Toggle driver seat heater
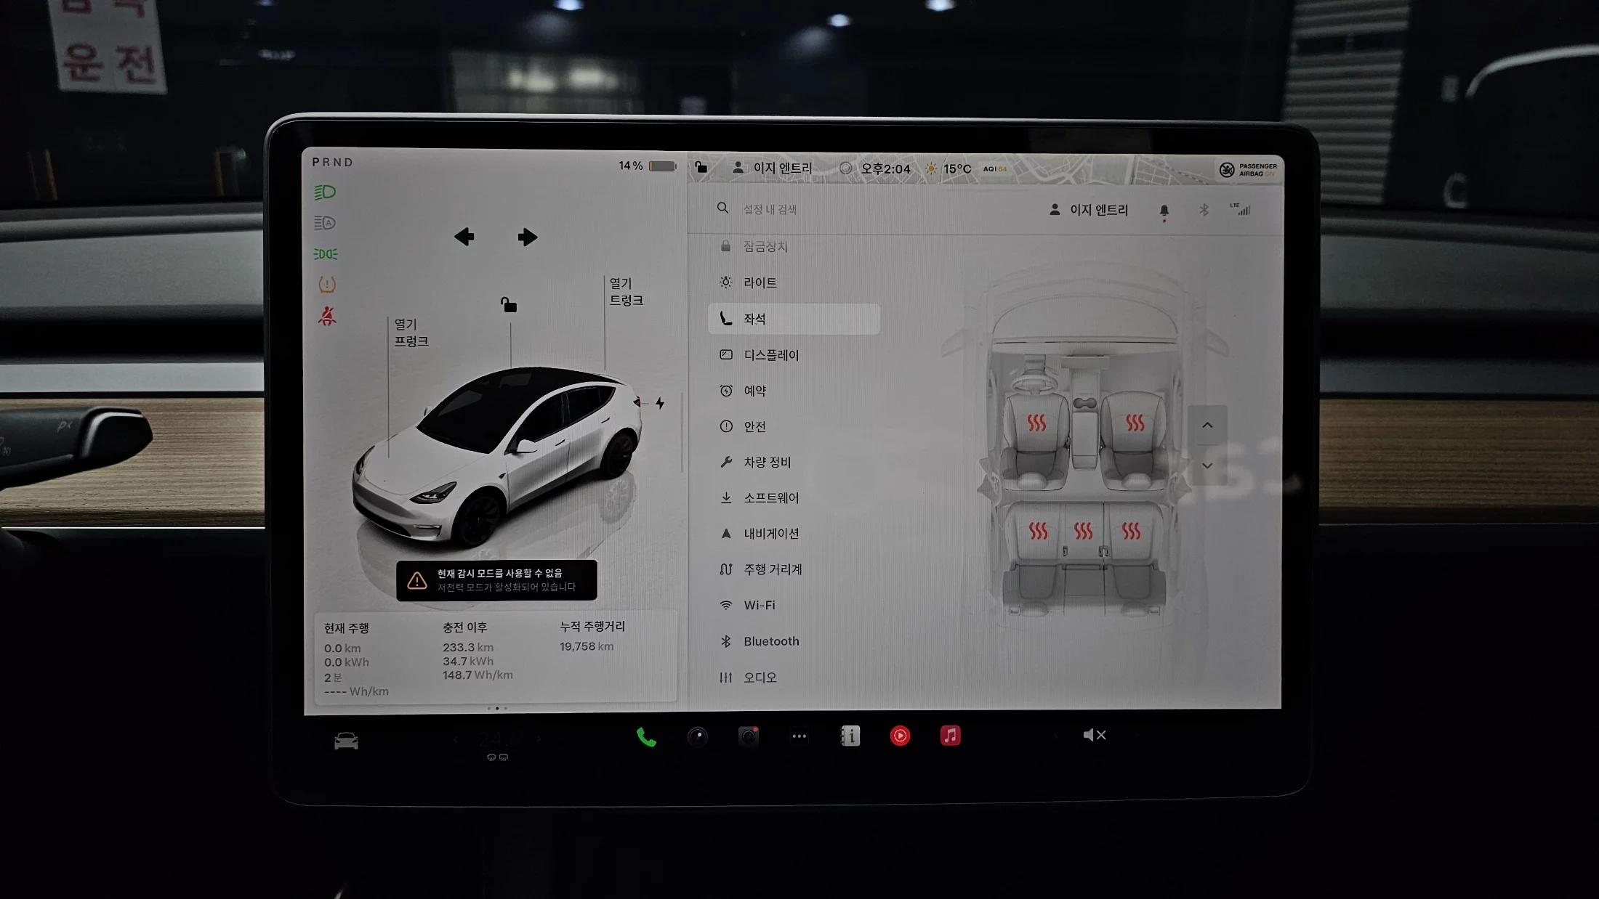The height and width of the screenshot is (899, 1599). click(1036, 423)
